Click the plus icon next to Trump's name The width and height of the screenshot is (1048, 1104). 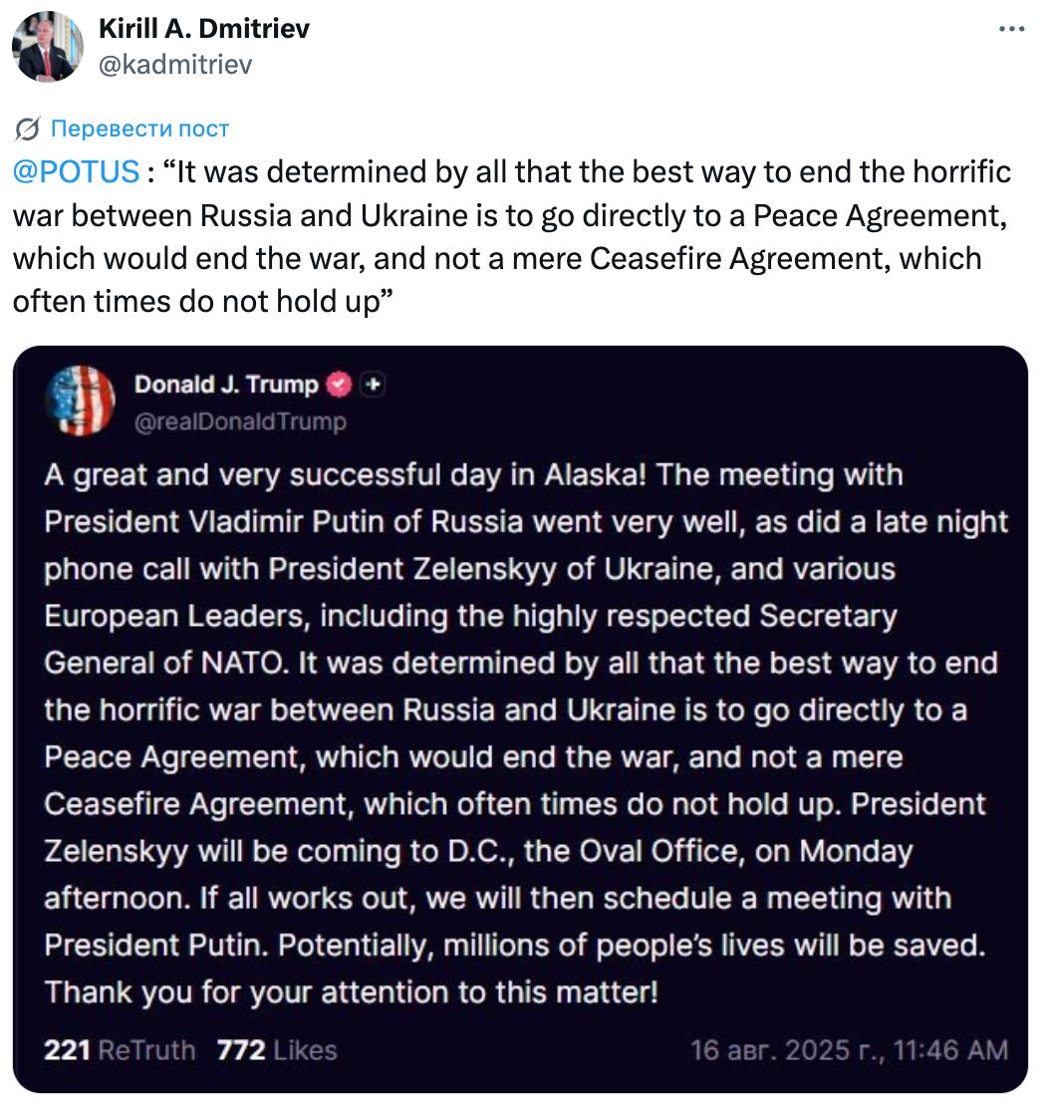(x=372, y=385)
